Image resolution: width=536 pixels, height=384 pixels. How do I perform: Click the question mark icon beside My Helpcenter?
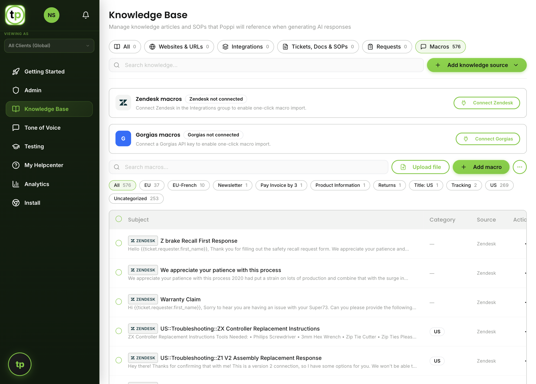pyautogui.click(x=16, y=165)
